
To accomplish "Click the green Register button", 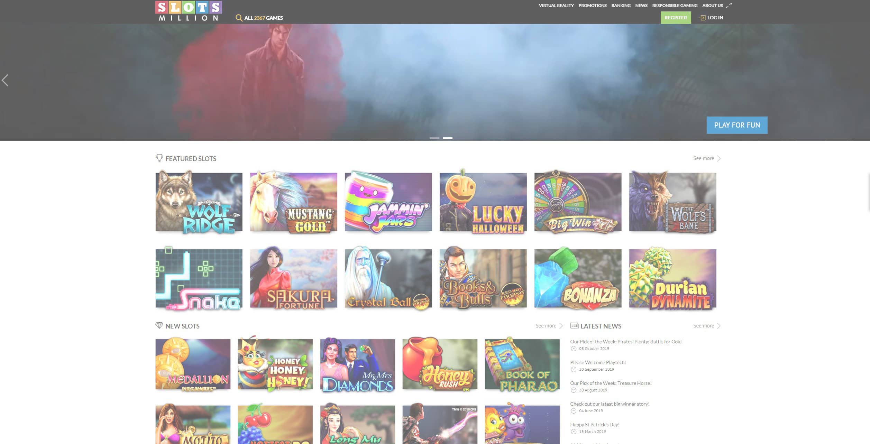I will pyautogui.click(x=676, y=18).
